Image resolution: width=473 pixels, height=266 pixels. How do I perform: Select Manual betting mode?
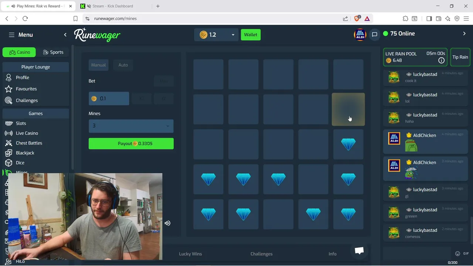pos(99,65)
